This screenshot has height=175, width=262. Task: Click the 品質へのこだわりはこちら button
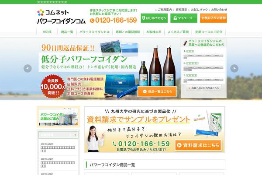click(x=203, y=88)
